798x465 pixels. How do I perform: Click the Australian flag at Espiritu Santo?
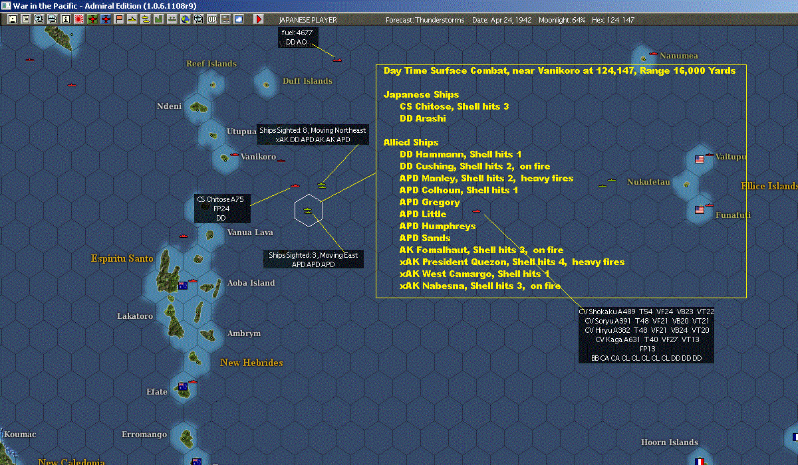183,286
